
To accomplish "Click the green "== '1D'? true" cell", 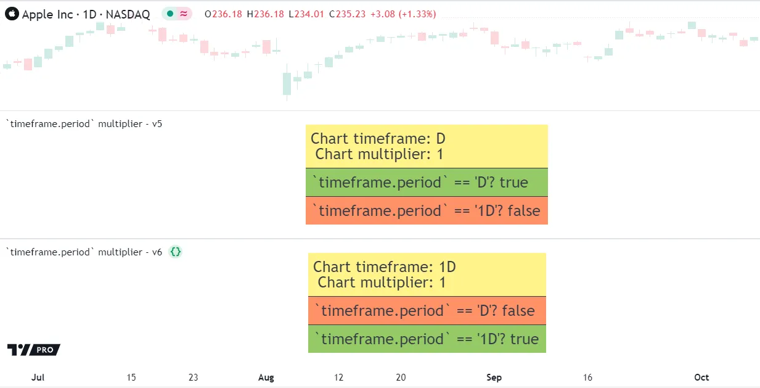I will pyautogui.click(x=427, y=339).
